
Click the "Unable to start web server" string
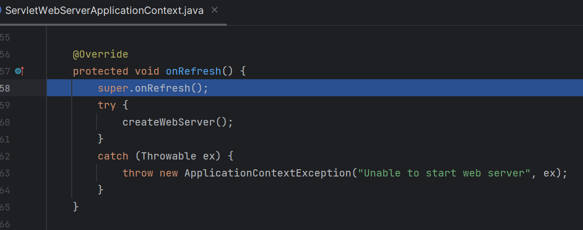click(x=444, y=173)
